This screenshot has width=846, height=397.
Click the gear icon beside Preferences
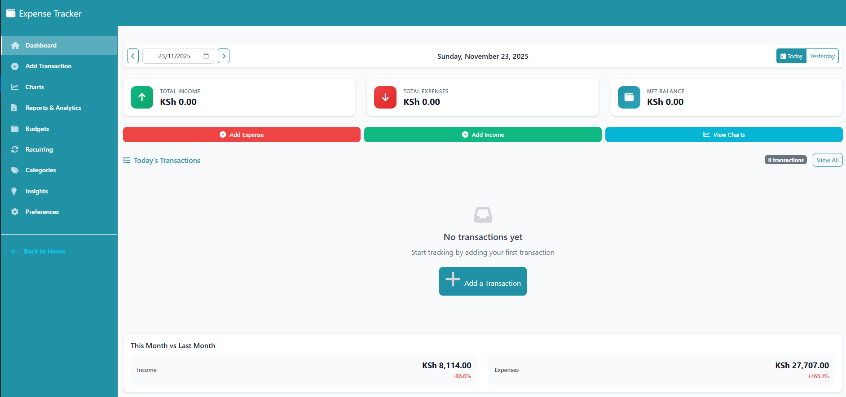[15, 212]
